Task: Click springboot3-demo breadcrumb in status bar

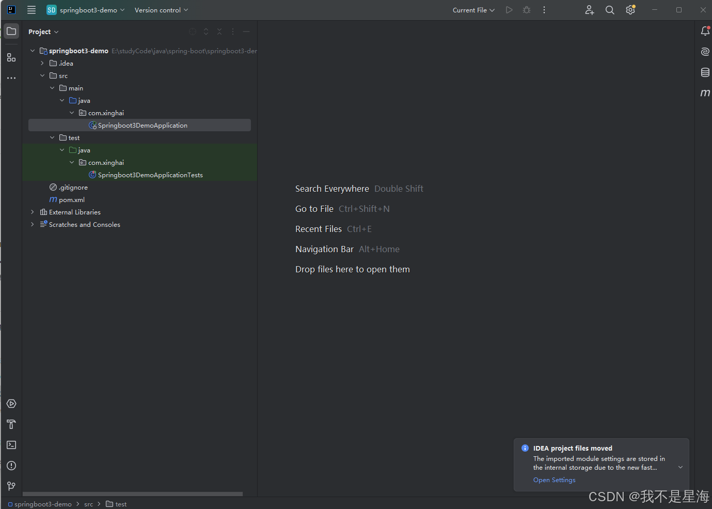Action: [40, 504]
